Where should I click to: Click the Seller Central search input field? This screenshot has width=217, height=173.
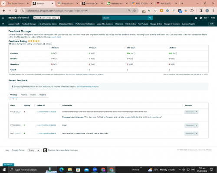[125, 18]
